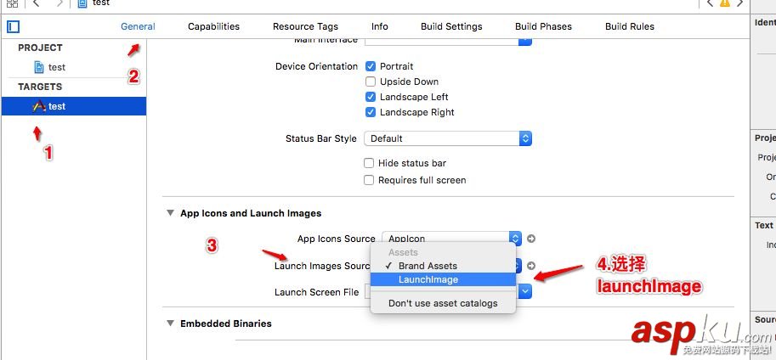Open the Capabilities tab
Viewport: 776px width, 360px height.
pyautogui.click(x=213, y=26)
